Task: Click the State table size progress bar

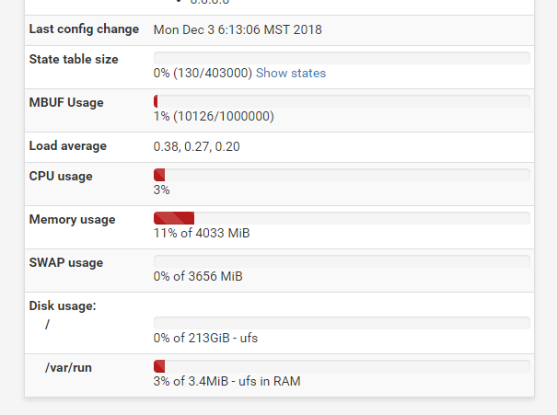Action: point(342,58)
